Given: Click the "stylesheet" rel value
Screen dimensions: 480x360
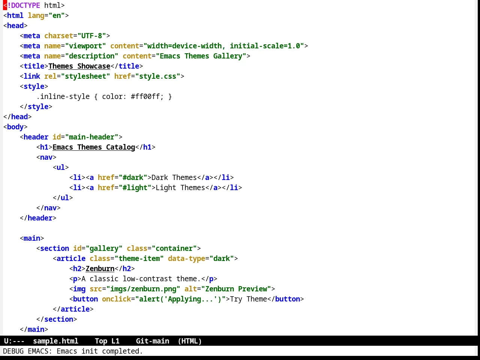Looking at the screenshot, I should pos(85,76).
